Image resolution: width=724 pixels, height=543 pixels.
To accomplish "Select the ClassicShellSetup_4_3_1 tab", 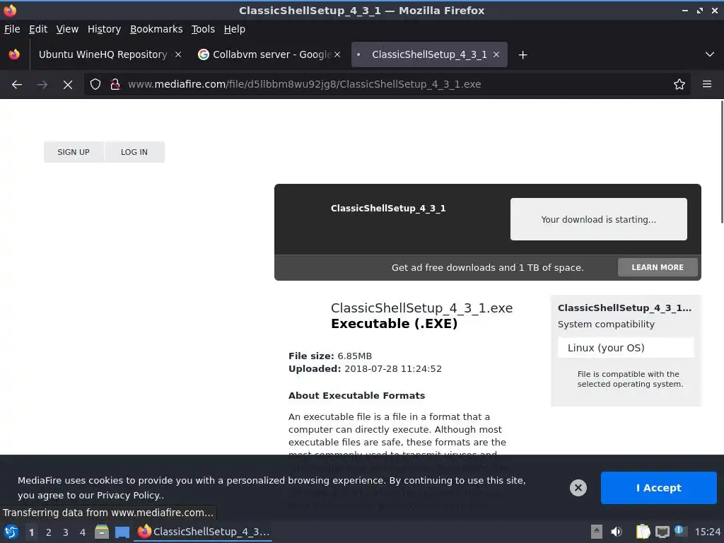I will (429, 54).
